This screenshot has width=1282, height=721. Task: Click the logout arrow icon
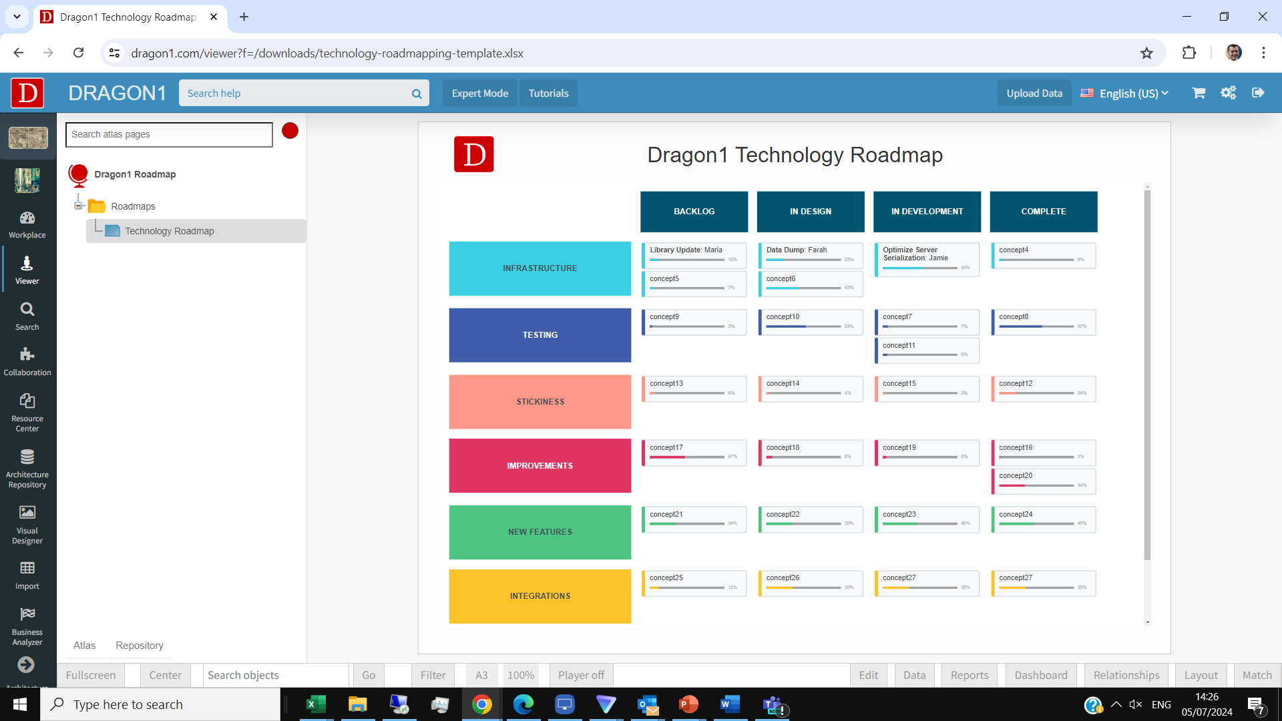coord(1258,93)
